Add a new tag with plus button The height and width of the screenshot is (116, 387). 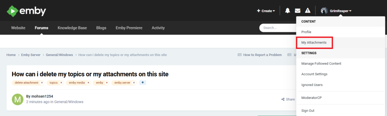click(143, 82)
